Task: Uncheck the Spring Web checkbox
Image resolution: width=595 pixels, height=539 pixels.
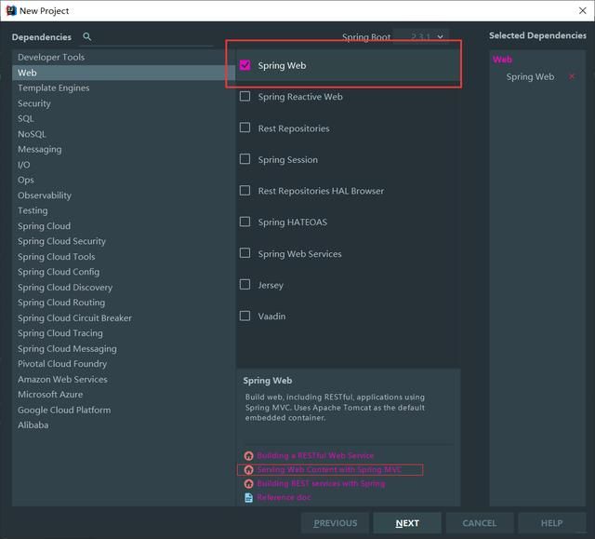Action: 245,65
